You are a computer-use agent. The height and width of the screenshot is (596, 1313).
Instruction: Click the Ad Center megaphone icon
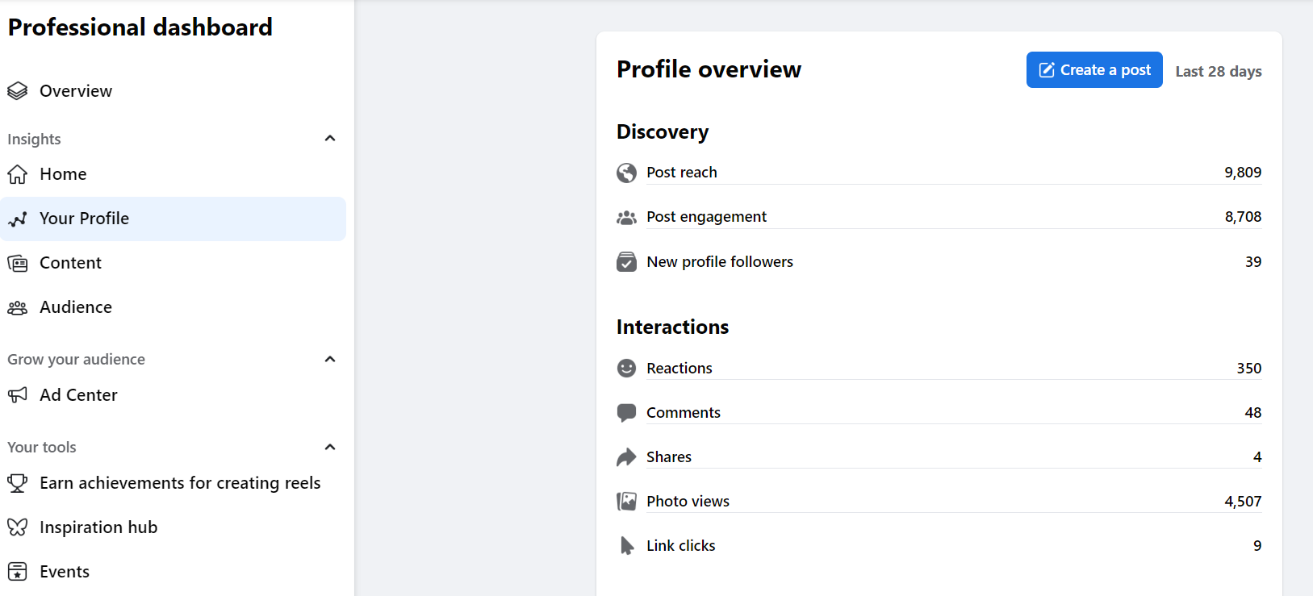click(x=17, y=395)
